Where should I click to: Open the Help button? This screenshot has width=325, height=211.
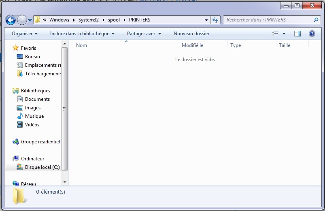312,34
